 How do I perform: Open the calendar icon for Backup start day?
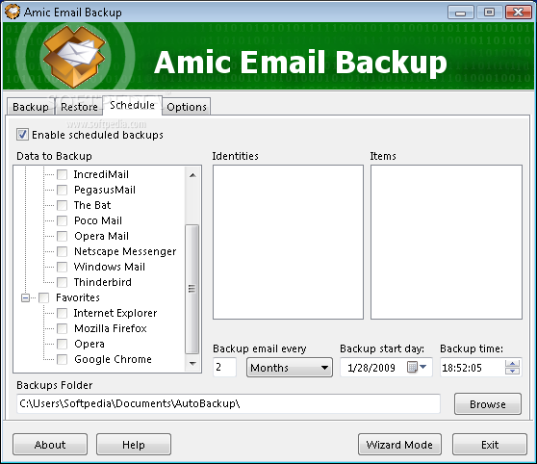point(412,368)
